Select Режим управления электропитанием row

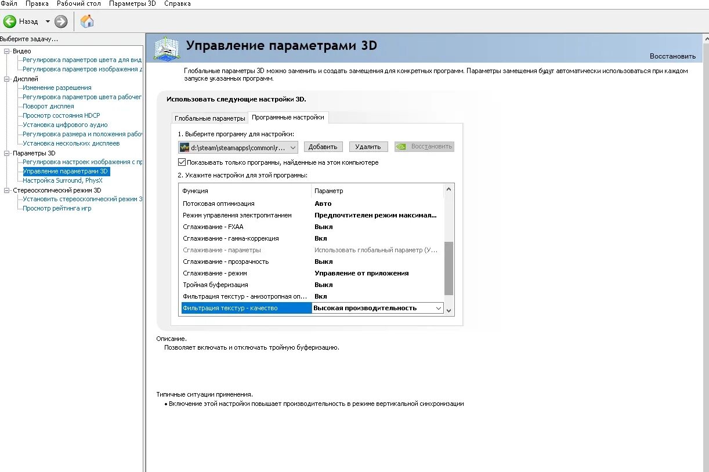point(312,215)
